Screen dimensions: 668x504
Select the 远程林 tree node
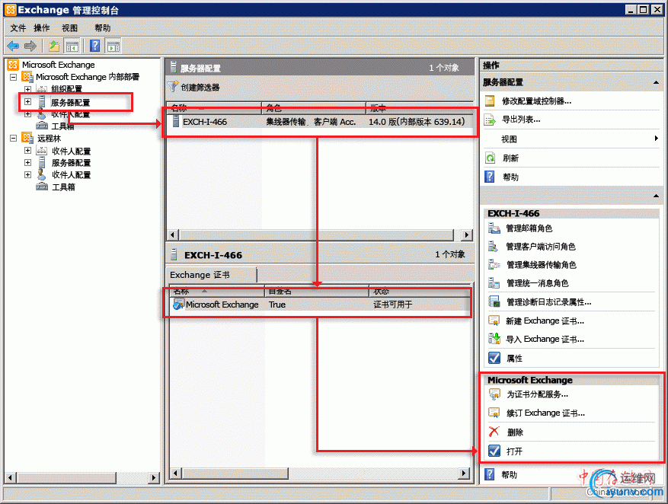coord(49,139)
